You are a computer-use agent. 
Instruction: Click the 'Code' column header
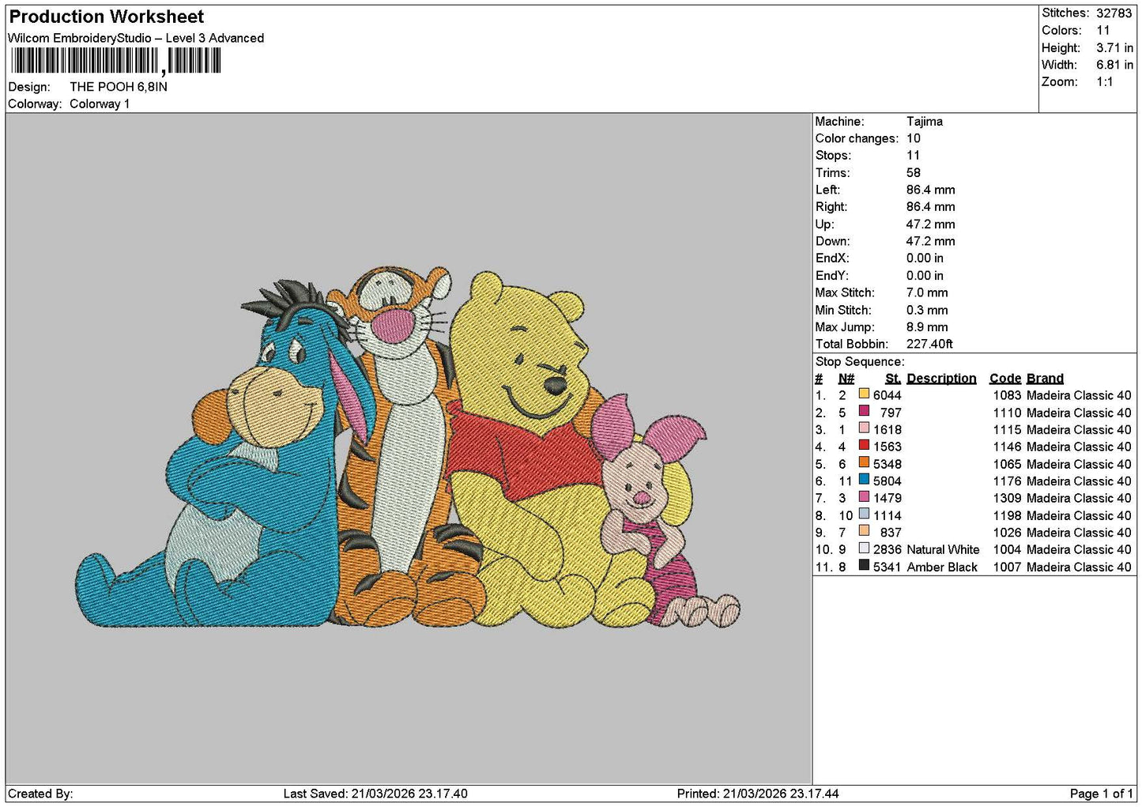pos(1005,379)
